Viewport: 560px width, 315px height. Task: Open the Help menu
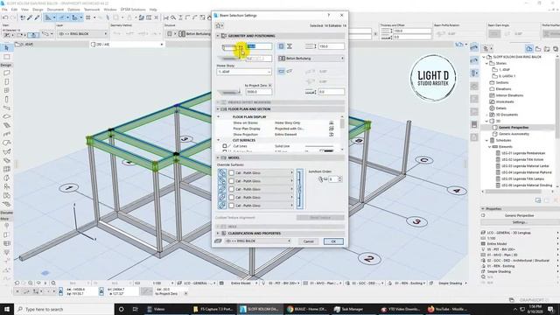pyautogui.click(x=153, y=10)
